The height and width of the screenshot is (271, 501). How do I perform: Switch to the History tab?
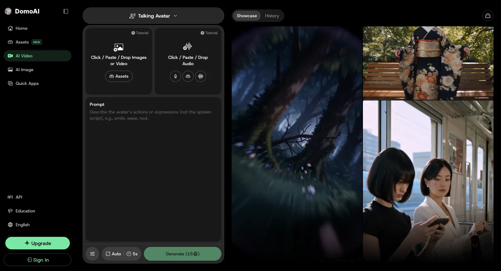tap(272, 16)
